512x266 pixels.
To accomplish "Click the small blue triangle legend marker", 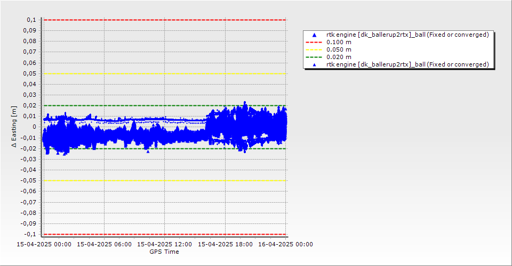I will 315,65.
